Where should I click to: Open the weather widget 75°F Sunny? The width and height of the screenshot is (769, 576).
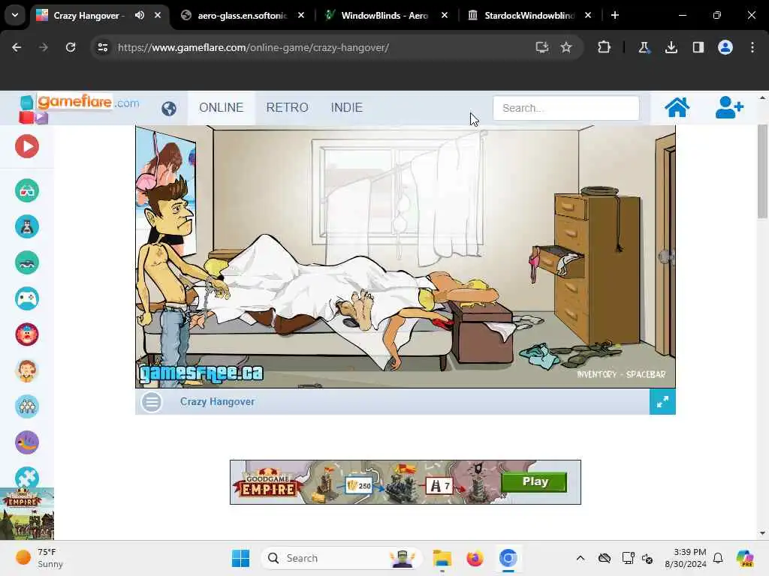point(39,558)
